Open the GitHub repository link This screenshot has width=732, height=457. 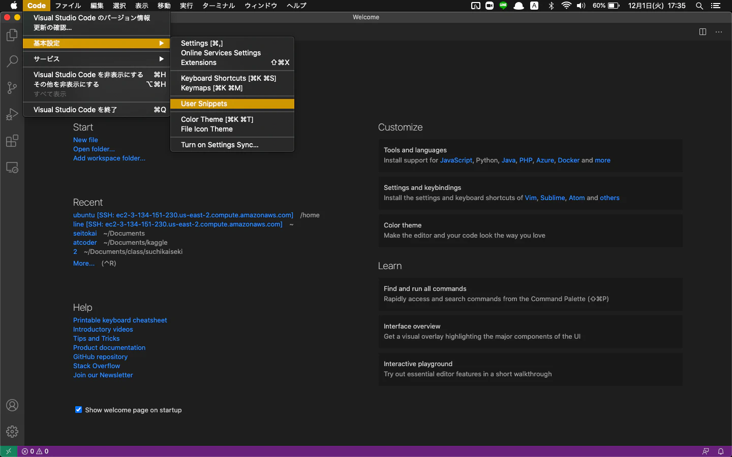point(100,356)
